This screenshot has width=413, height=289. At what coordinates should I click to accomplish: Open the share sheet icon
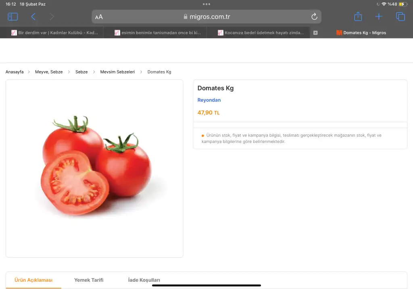click(358, 17)
